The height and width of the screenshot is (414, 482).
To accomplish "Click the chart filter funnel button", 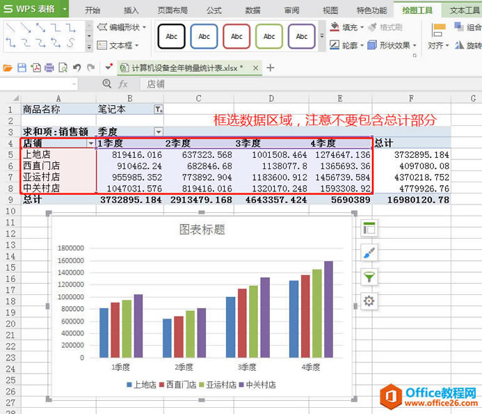I will click(x=369, y=277).
